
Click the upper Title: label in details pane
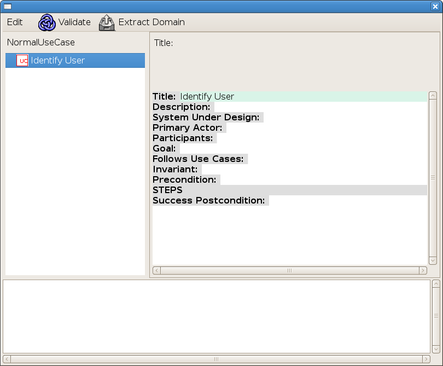pos(164,43)
